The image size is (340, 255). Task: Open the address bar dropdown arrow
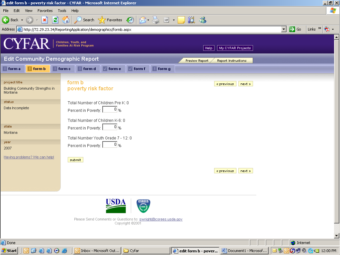pyautogui.click(x=284, y=29)
